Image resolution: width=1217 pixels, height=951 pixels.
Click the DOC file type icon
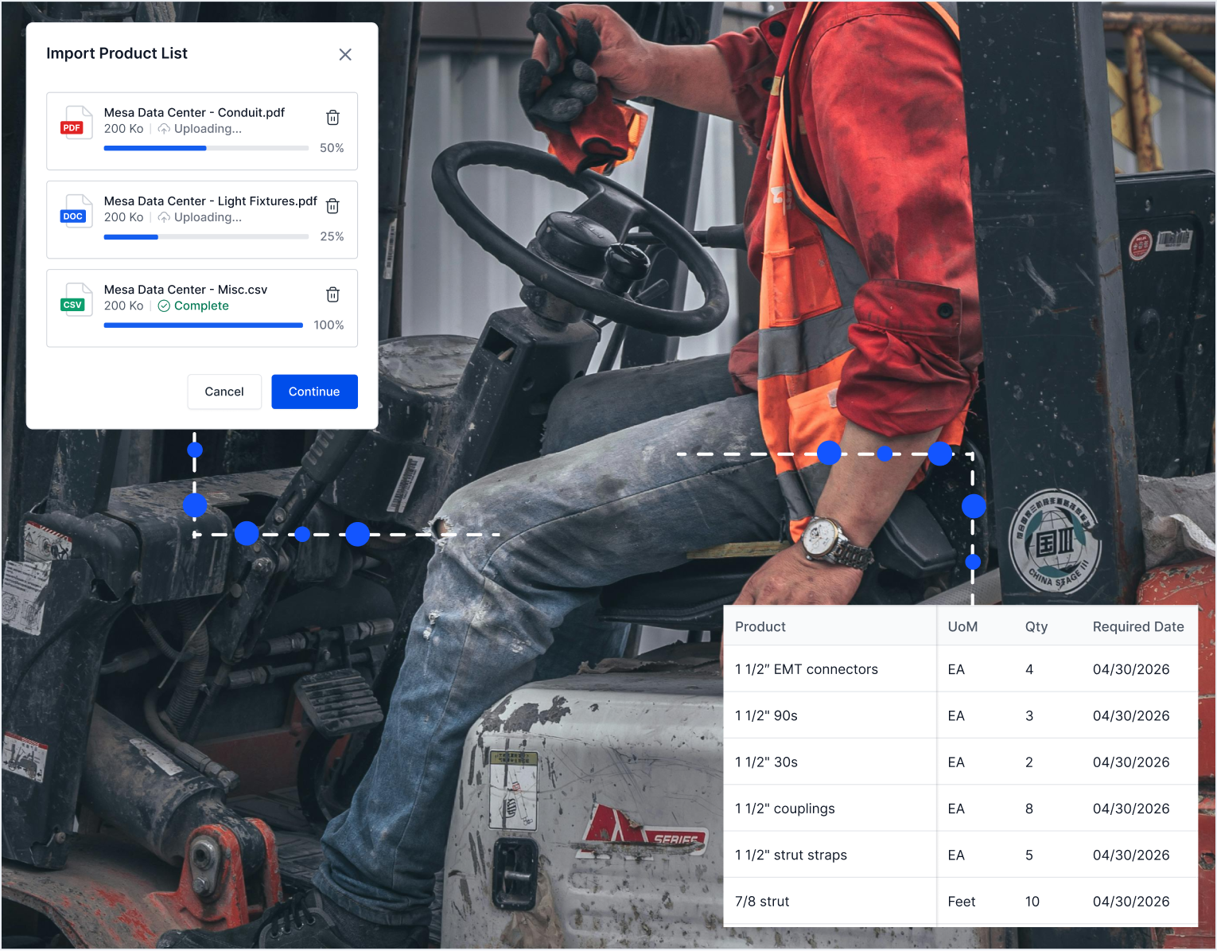76,211
